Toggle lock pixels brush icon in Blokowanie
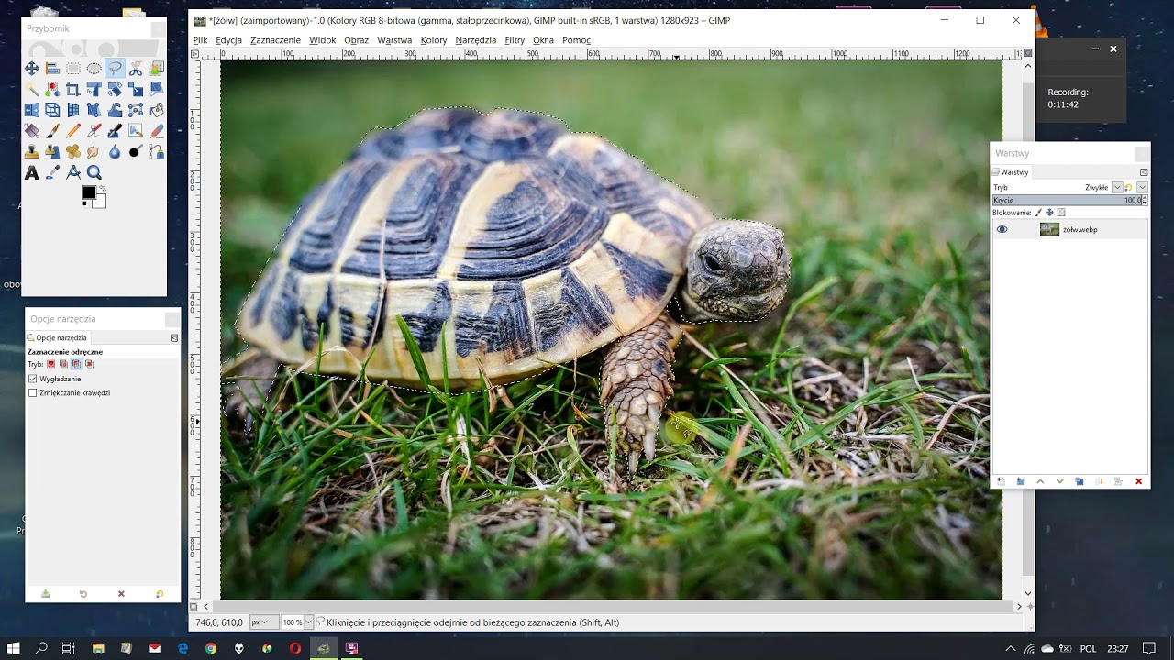This screenshot has height=660, width=1174. [1038, 213]
